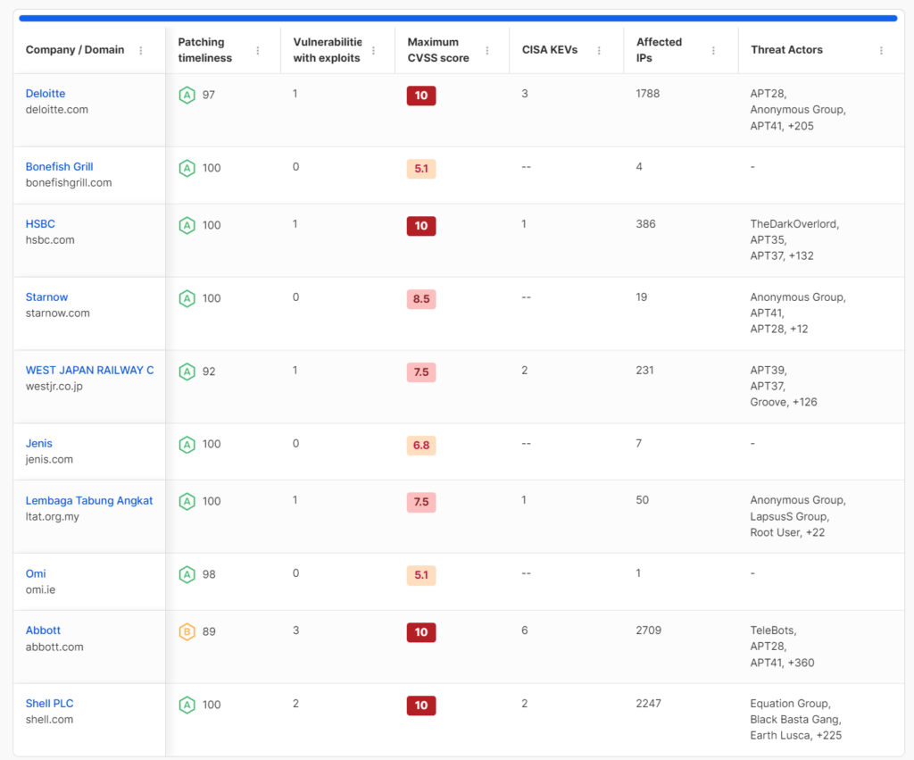The image size is (914, 760).
Task: Click HSBC's threat actors starting with TheDarkOverlord
Action: 794,239
